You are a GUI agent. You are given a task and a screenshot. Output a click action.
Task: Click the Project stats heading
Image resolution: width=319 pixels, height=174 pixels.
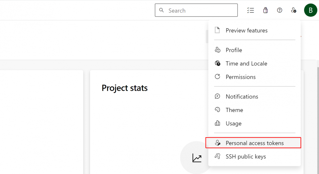point(125,88)
